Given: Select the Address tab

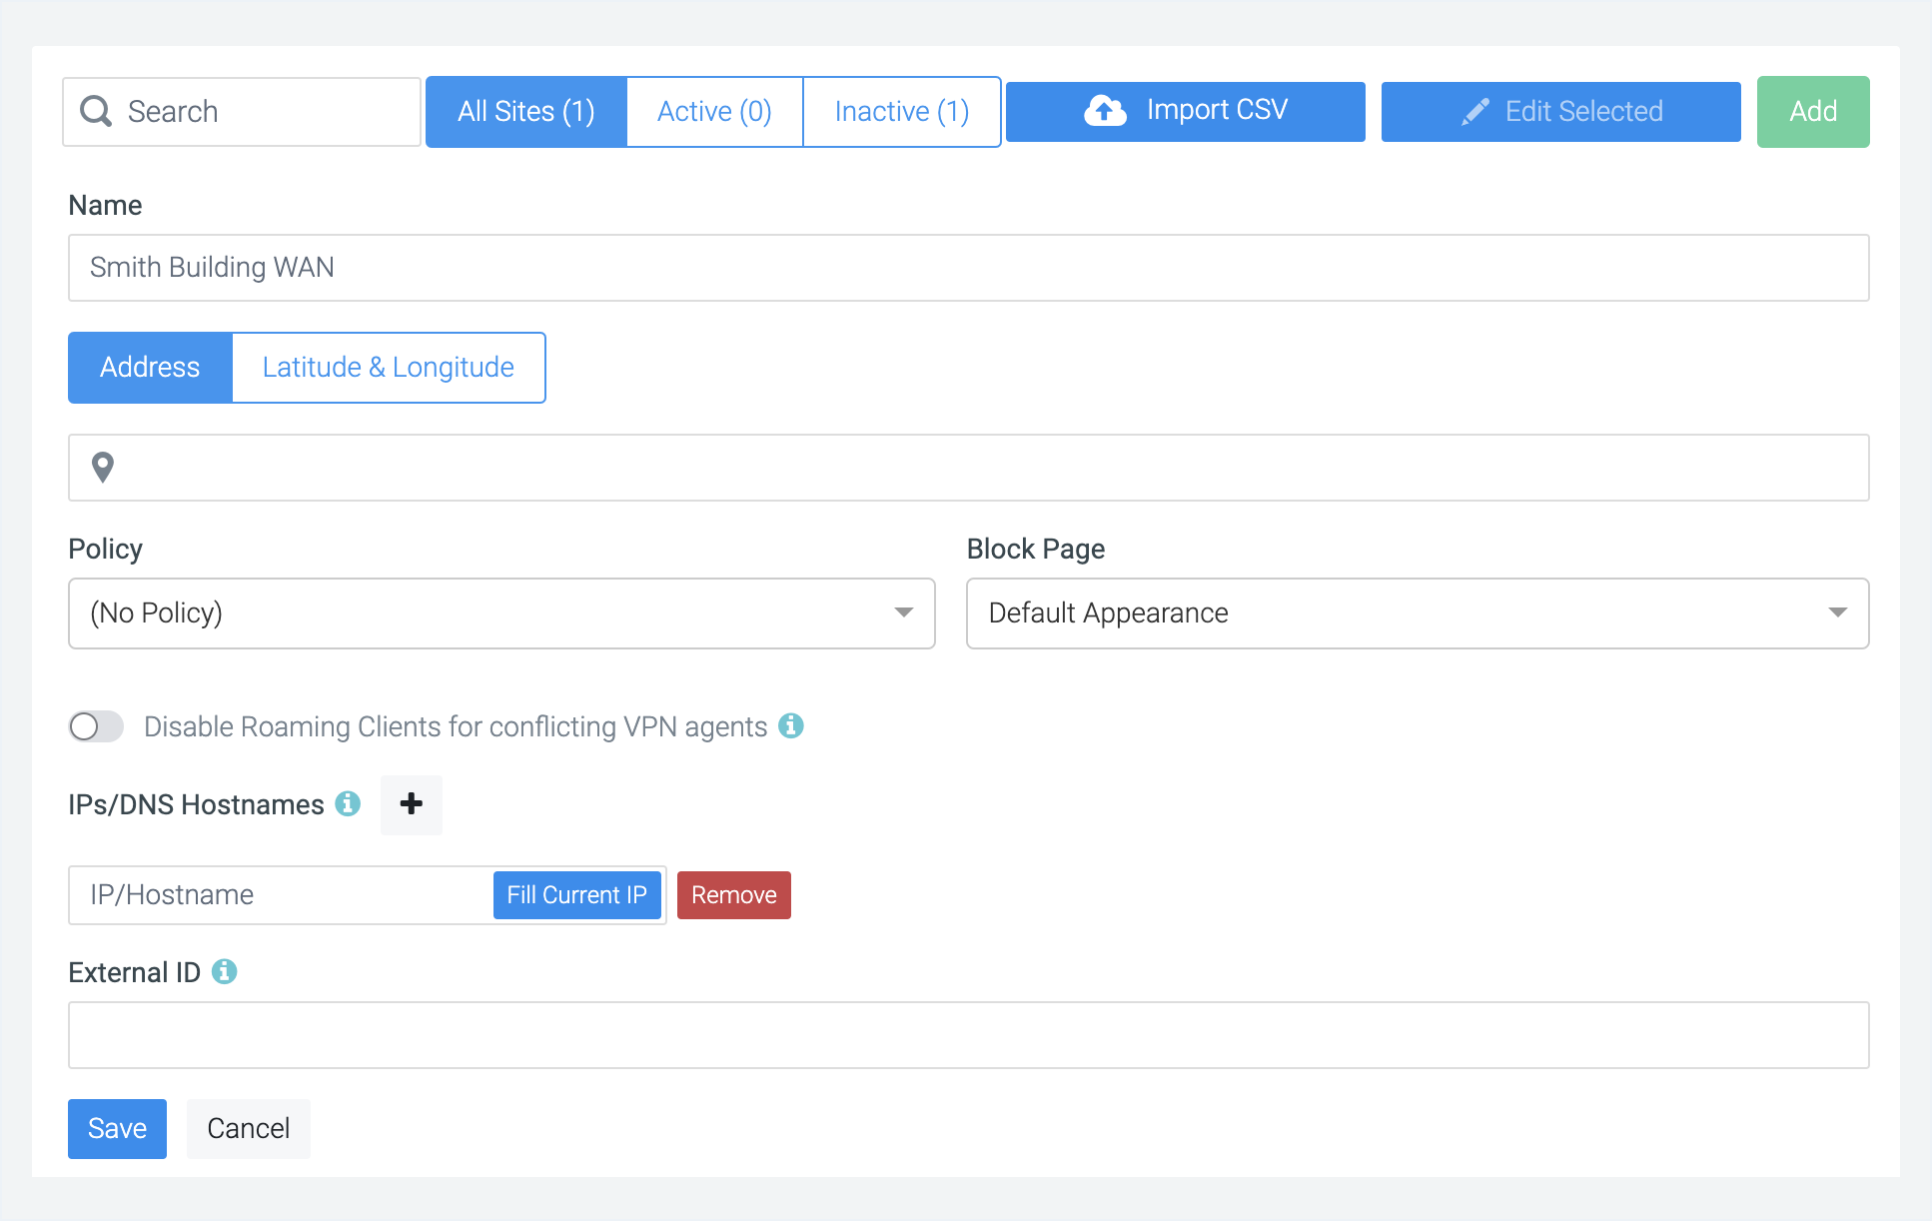Looking at the screenshot, I should 150,368.
